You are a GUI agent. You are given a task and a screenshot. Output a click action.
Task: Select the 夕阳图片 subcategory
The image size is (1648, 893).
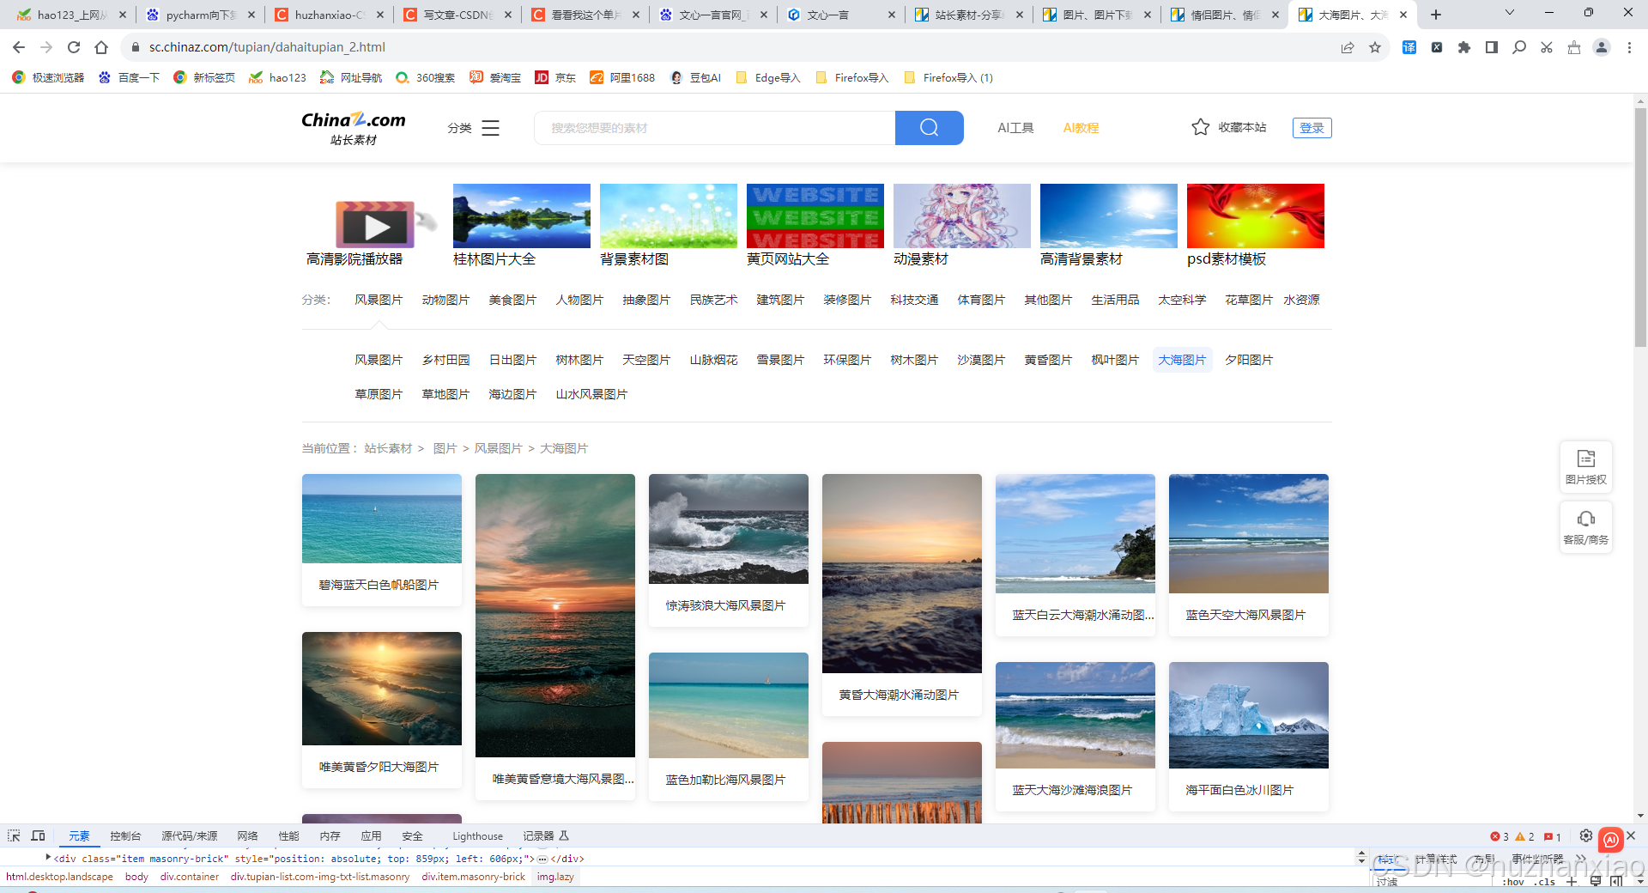click(x=1249, y=360)
